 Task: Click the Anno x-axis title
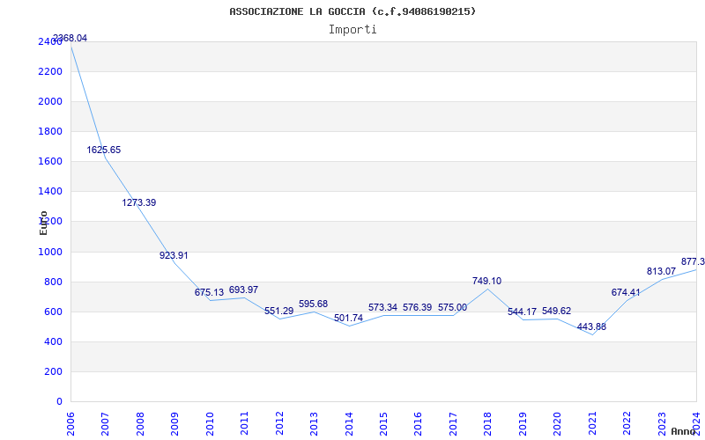click(684, 431)
